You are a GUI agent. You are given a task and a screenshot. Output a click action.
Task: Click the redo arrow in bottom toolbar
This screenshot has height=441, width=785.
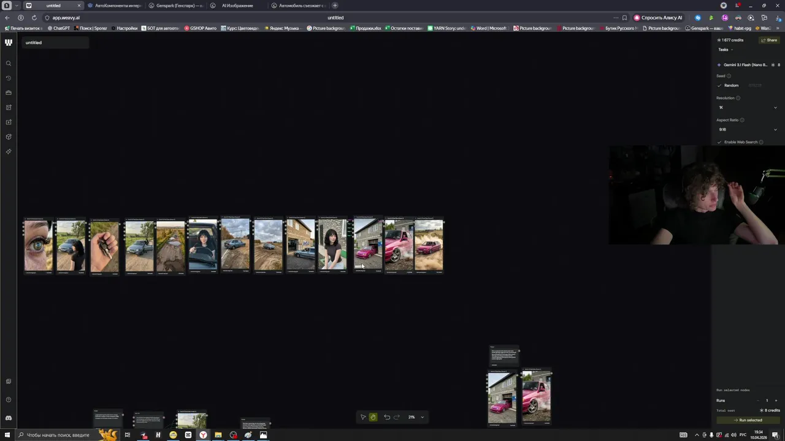click(396, 417)
